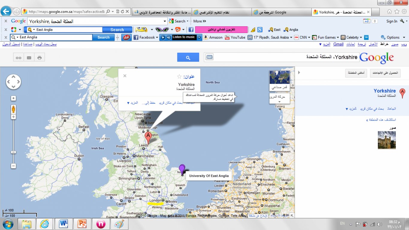The image size is (409, 230).
Task: Click the Google +1 toolbar button
Action: [366, 21]
